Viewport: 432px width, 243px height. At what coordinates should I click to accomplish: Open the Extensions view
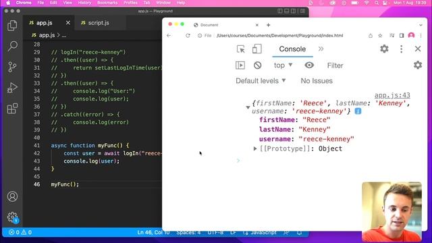click(12, 109)
